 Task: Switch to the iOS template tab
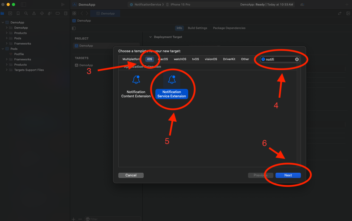150,59
